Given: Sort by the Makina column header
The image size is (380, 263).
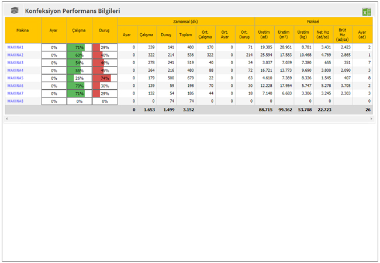Looking at the screenshot, I should tap(23, 30).
